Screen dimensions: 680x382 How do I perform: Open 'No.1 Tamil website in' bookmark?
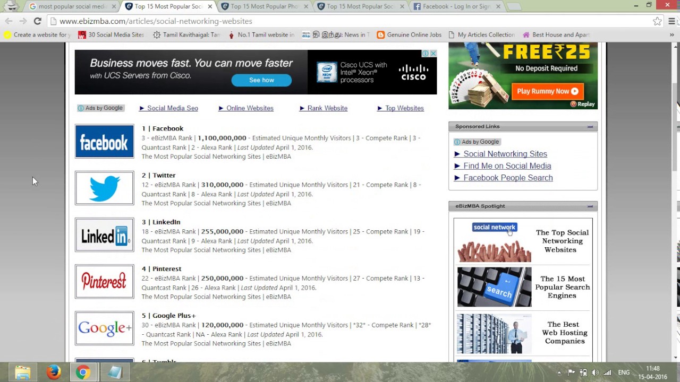click(x=261, y=34)
